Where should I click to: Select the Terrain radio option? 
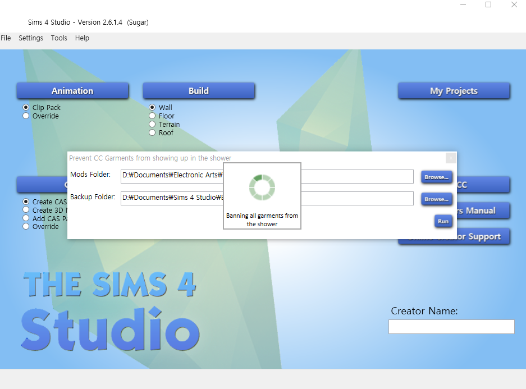click(x=164, y=124)
